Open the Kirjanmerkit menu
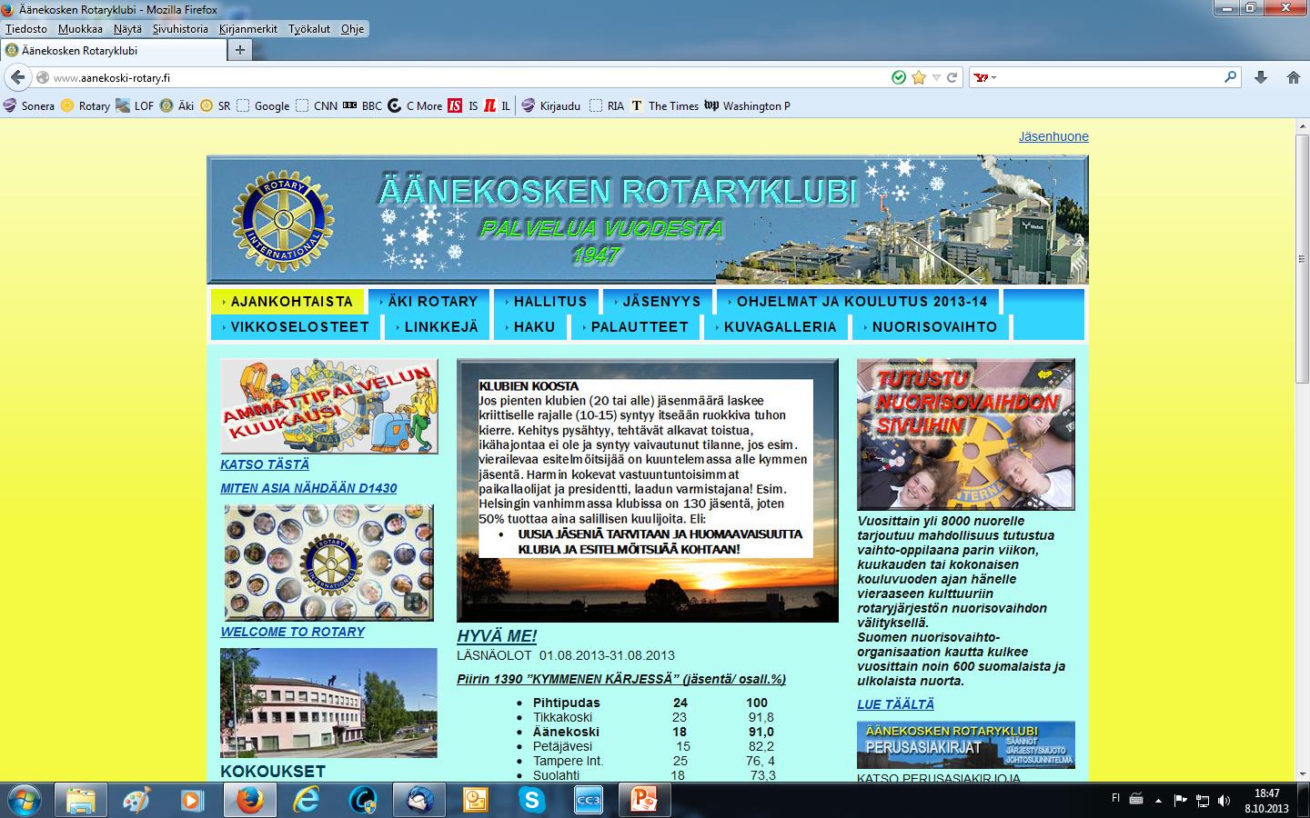This screenshot has width=1310, height=818. tap(248, 28)
